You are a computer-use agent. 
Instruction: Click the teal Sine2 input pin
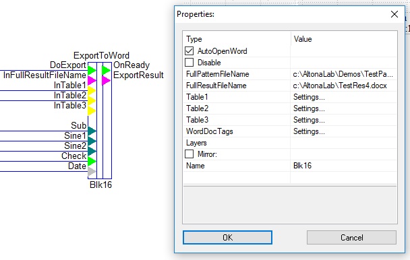[92, 151]
